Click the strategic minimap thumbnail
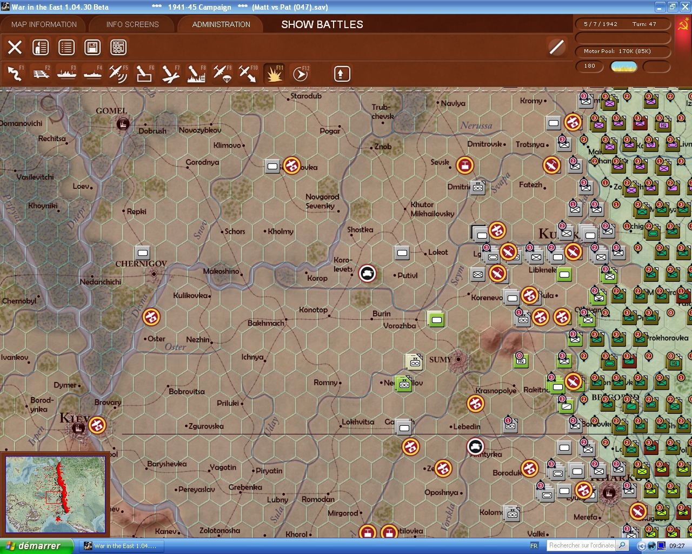Screen dimensions: 692x554 click(55, 494)
